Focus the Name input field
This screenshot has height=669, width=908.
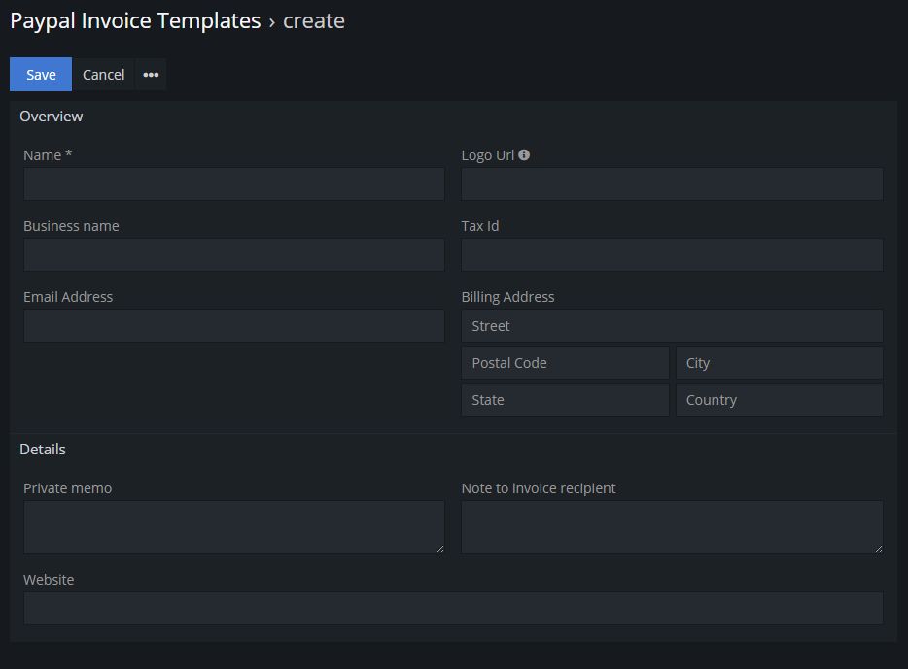(x=234, y=184)
